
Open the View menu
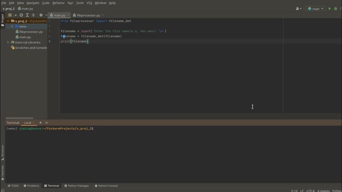21,3
